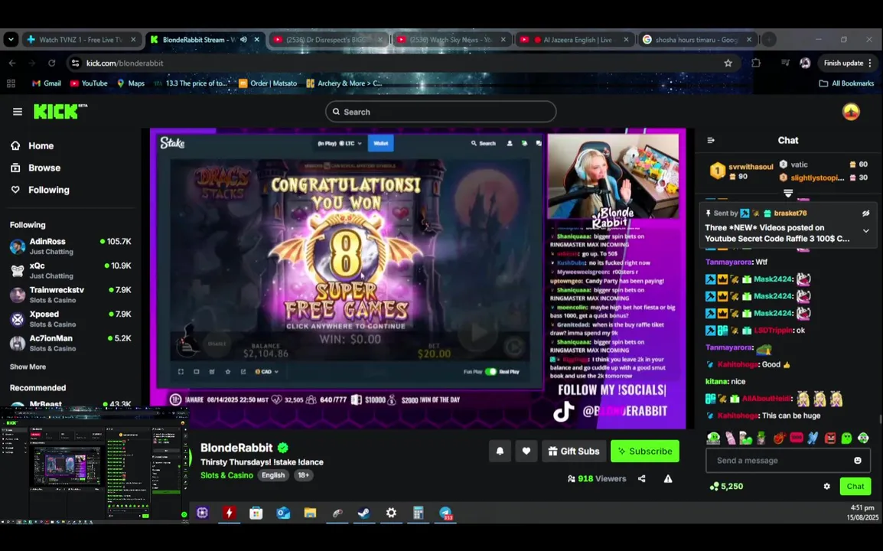Share the stream via the share icon
This screenshot has width=883, height=551.
pyautogui.click(x=641, y=479)
